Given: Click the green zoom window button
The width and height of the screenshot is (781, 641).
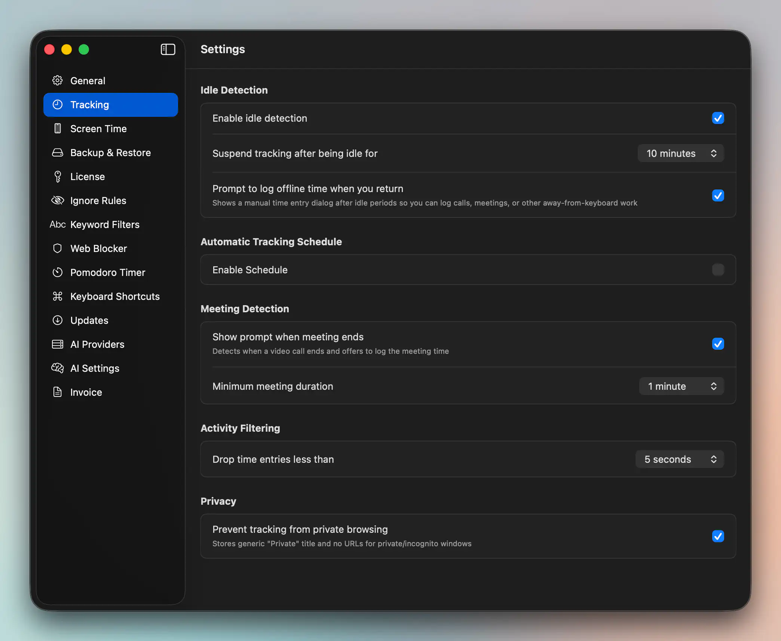Looking at the screenshot, I should (x=84, y=49).
